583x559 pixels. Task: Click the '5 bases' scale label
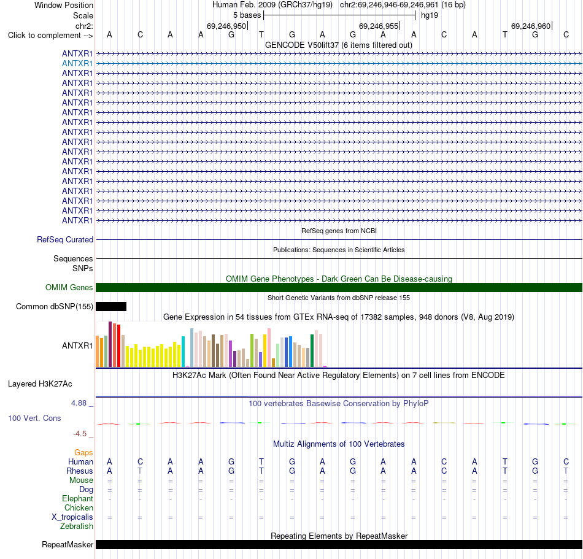247,15
